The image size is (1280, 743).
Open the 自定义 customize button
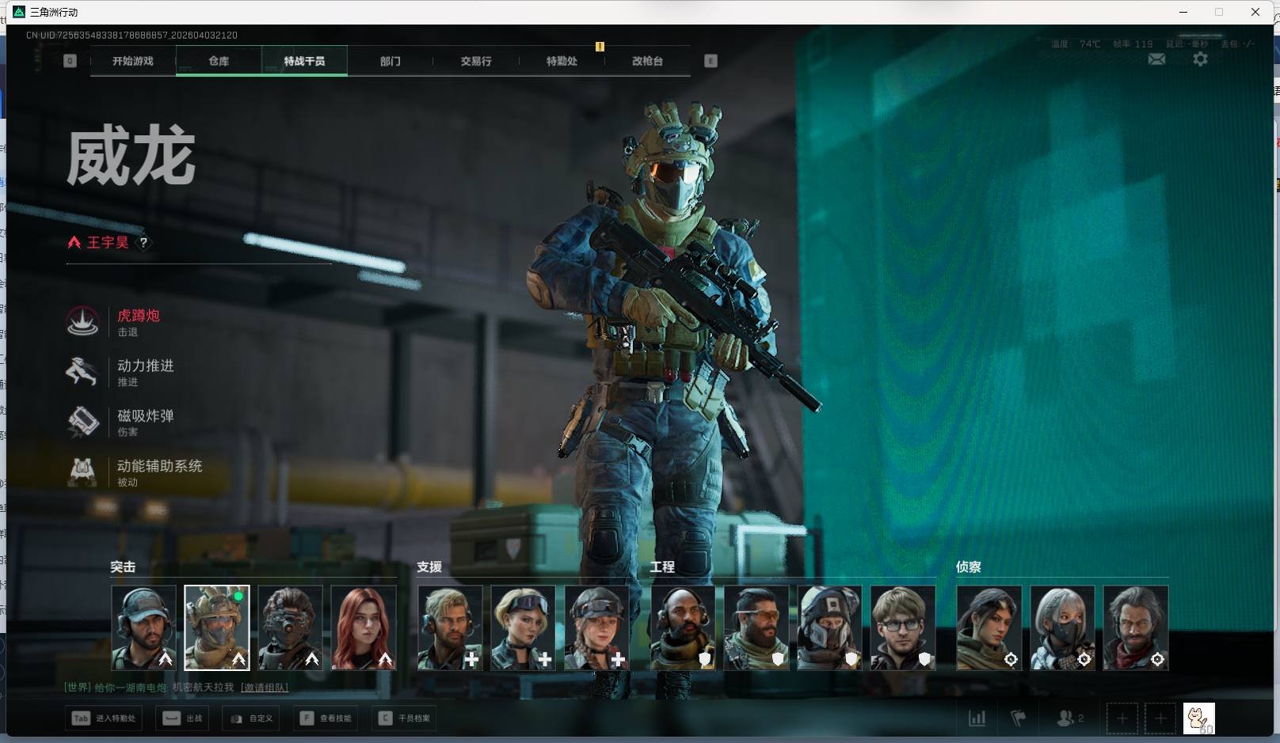pyautogui.click(x=251, y=718)
